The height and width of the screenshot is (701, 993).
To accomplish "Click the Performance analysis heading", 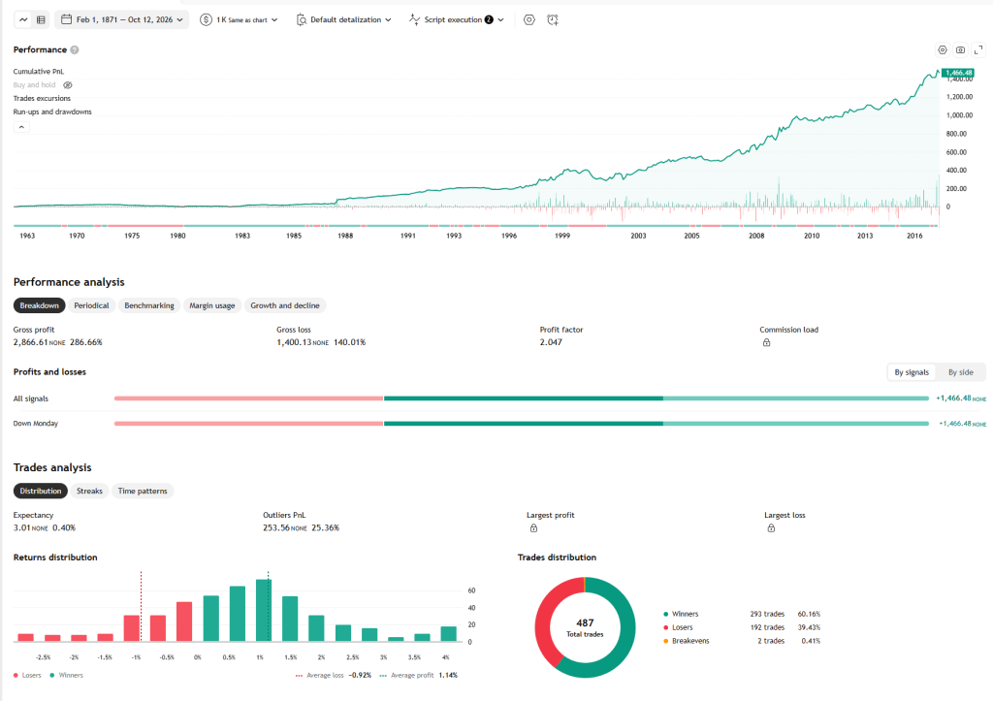I will point(69,282).
